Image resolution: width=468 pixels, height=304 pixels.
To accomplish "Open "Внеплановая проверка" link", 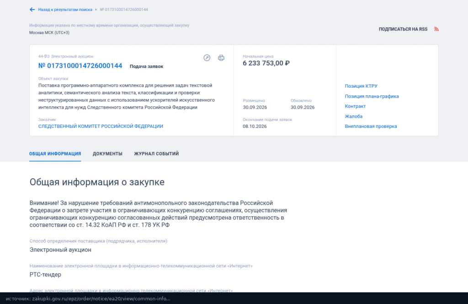I will point(371,126).
